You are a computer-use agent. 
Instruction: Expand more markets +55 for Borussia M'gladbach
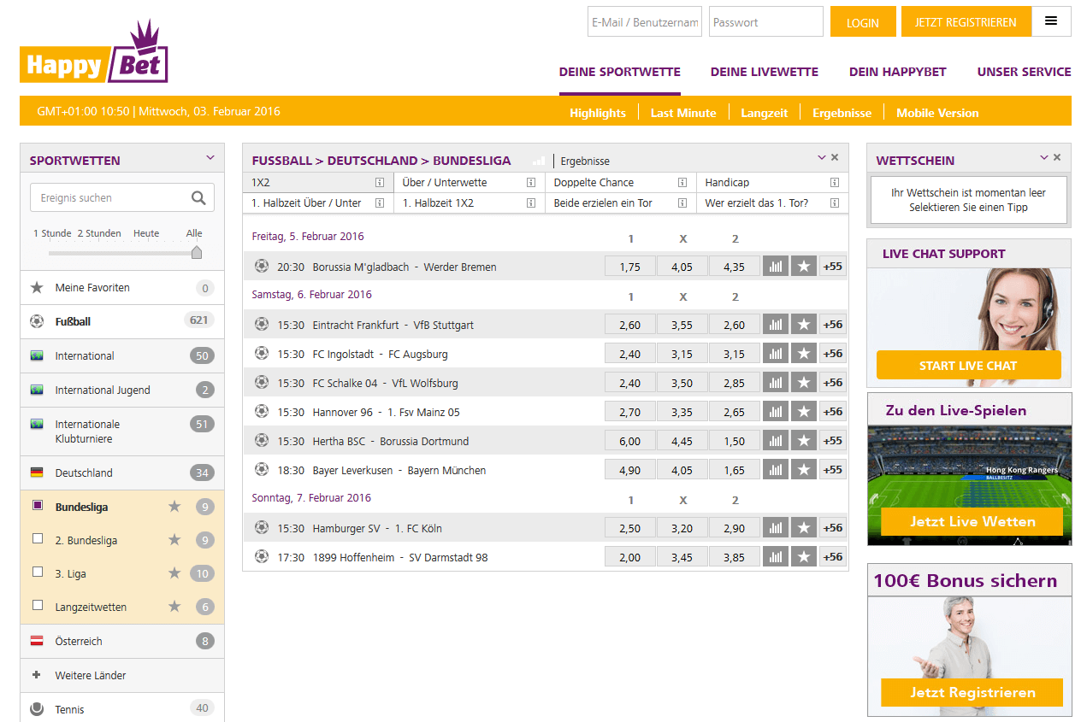(x=832, y=267)
